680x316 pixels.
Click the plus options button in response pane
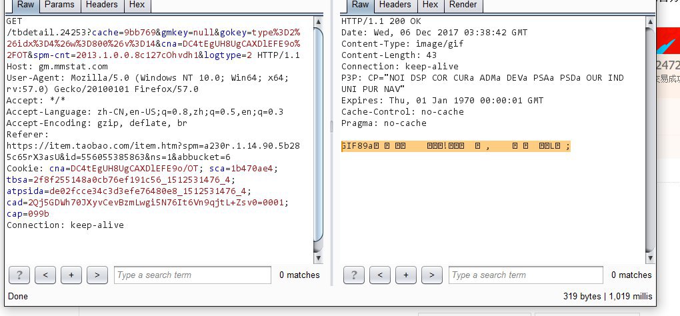click(405, 275)
